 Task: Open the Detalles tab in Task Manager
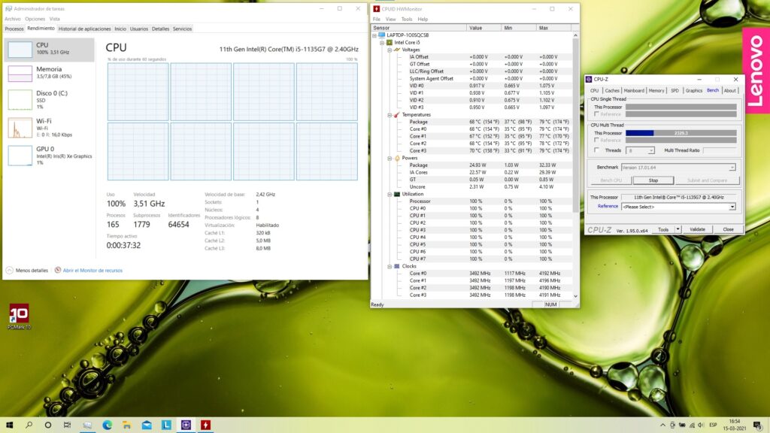pyautogui.click(x=160, y=29)
